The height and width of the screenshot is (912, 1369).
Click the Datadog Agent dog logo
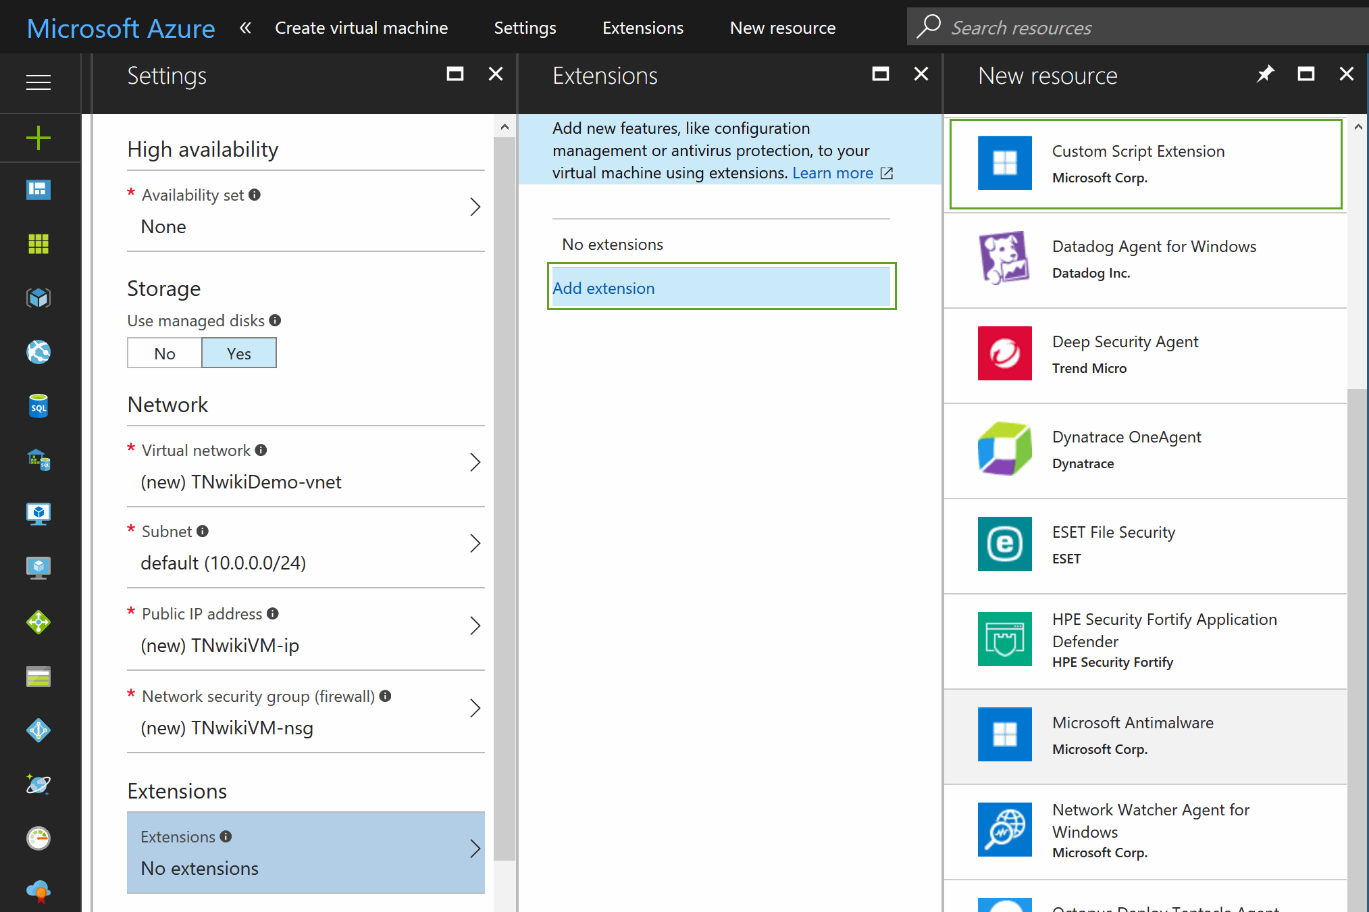tap(1004, 258)
